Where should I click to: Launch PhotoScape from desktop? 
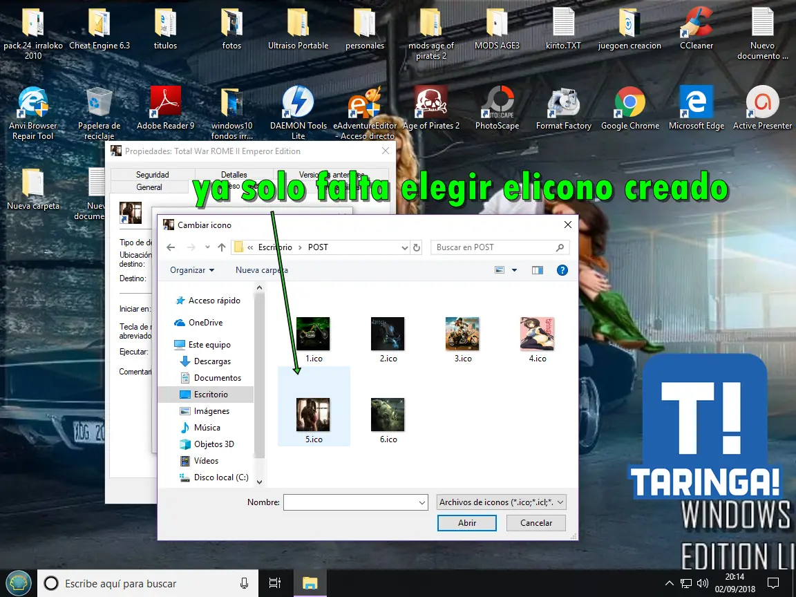point(497,108)
